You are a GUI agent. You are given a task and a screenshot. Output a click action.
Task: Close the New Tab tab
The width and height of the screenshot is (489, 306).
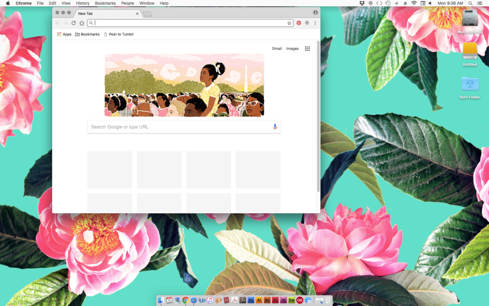pos(137,13)
